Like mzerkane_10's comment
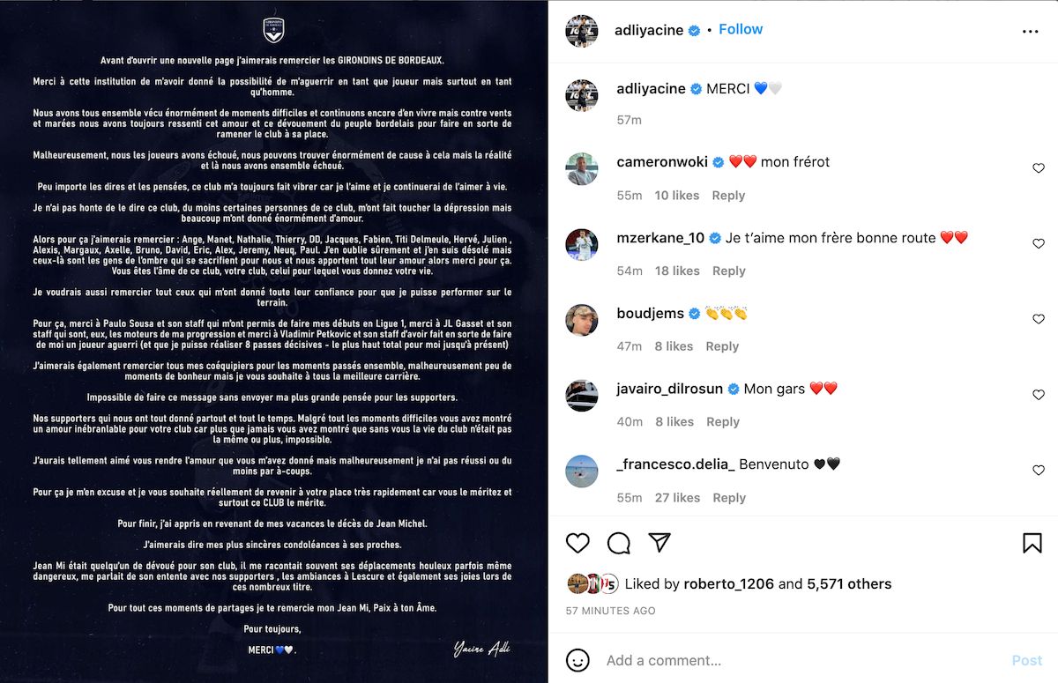Image resolution: width=1058 pixels, height=683 pixels. (1039, 244)
